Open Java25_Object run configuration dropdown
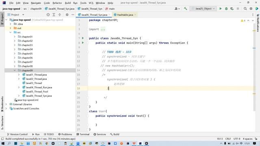Viewport: 260px width, 146px height. point(203,9)
